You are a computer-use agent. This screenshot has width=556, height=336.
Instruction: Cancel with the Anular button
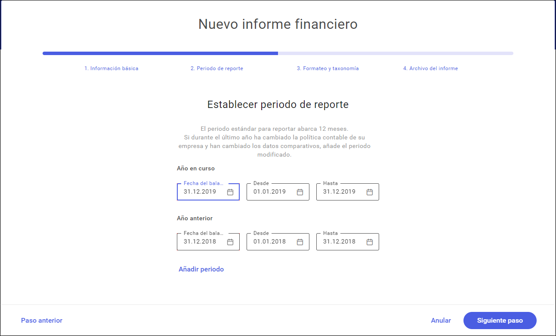point(441,321)
